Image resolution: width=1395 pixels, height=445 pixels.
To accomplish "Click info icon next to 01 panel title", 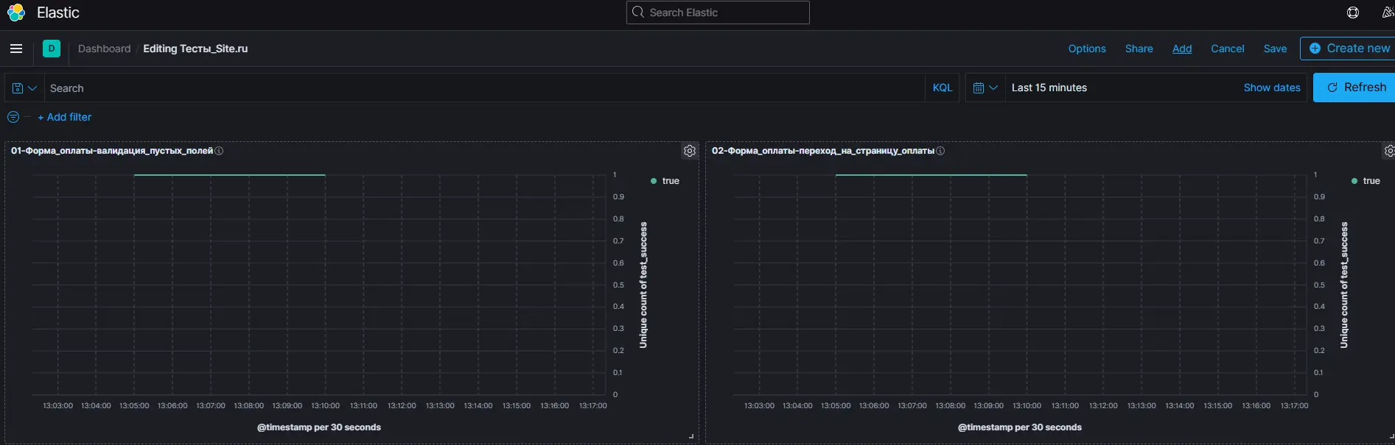I will pyautogui.click(x=219, y=151).
